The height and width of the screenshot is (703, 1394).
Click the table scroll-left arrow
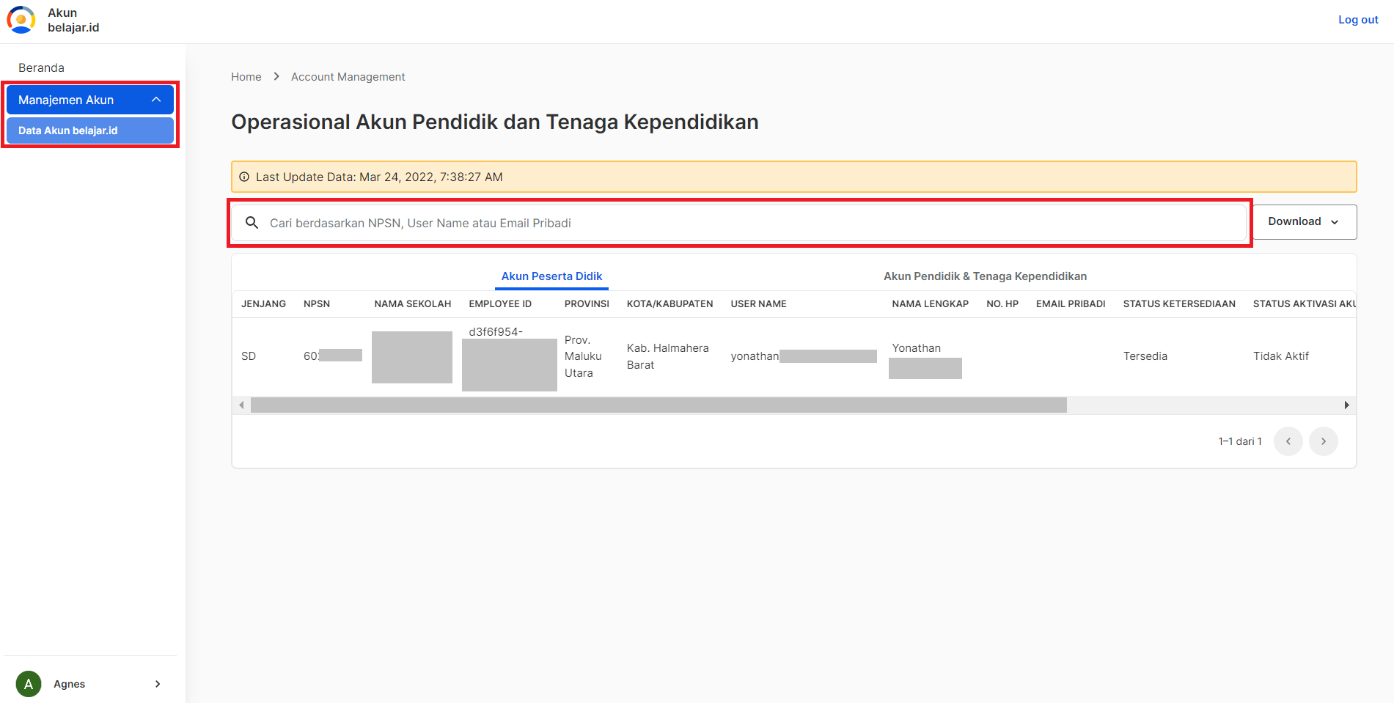[x=241, y=405]
